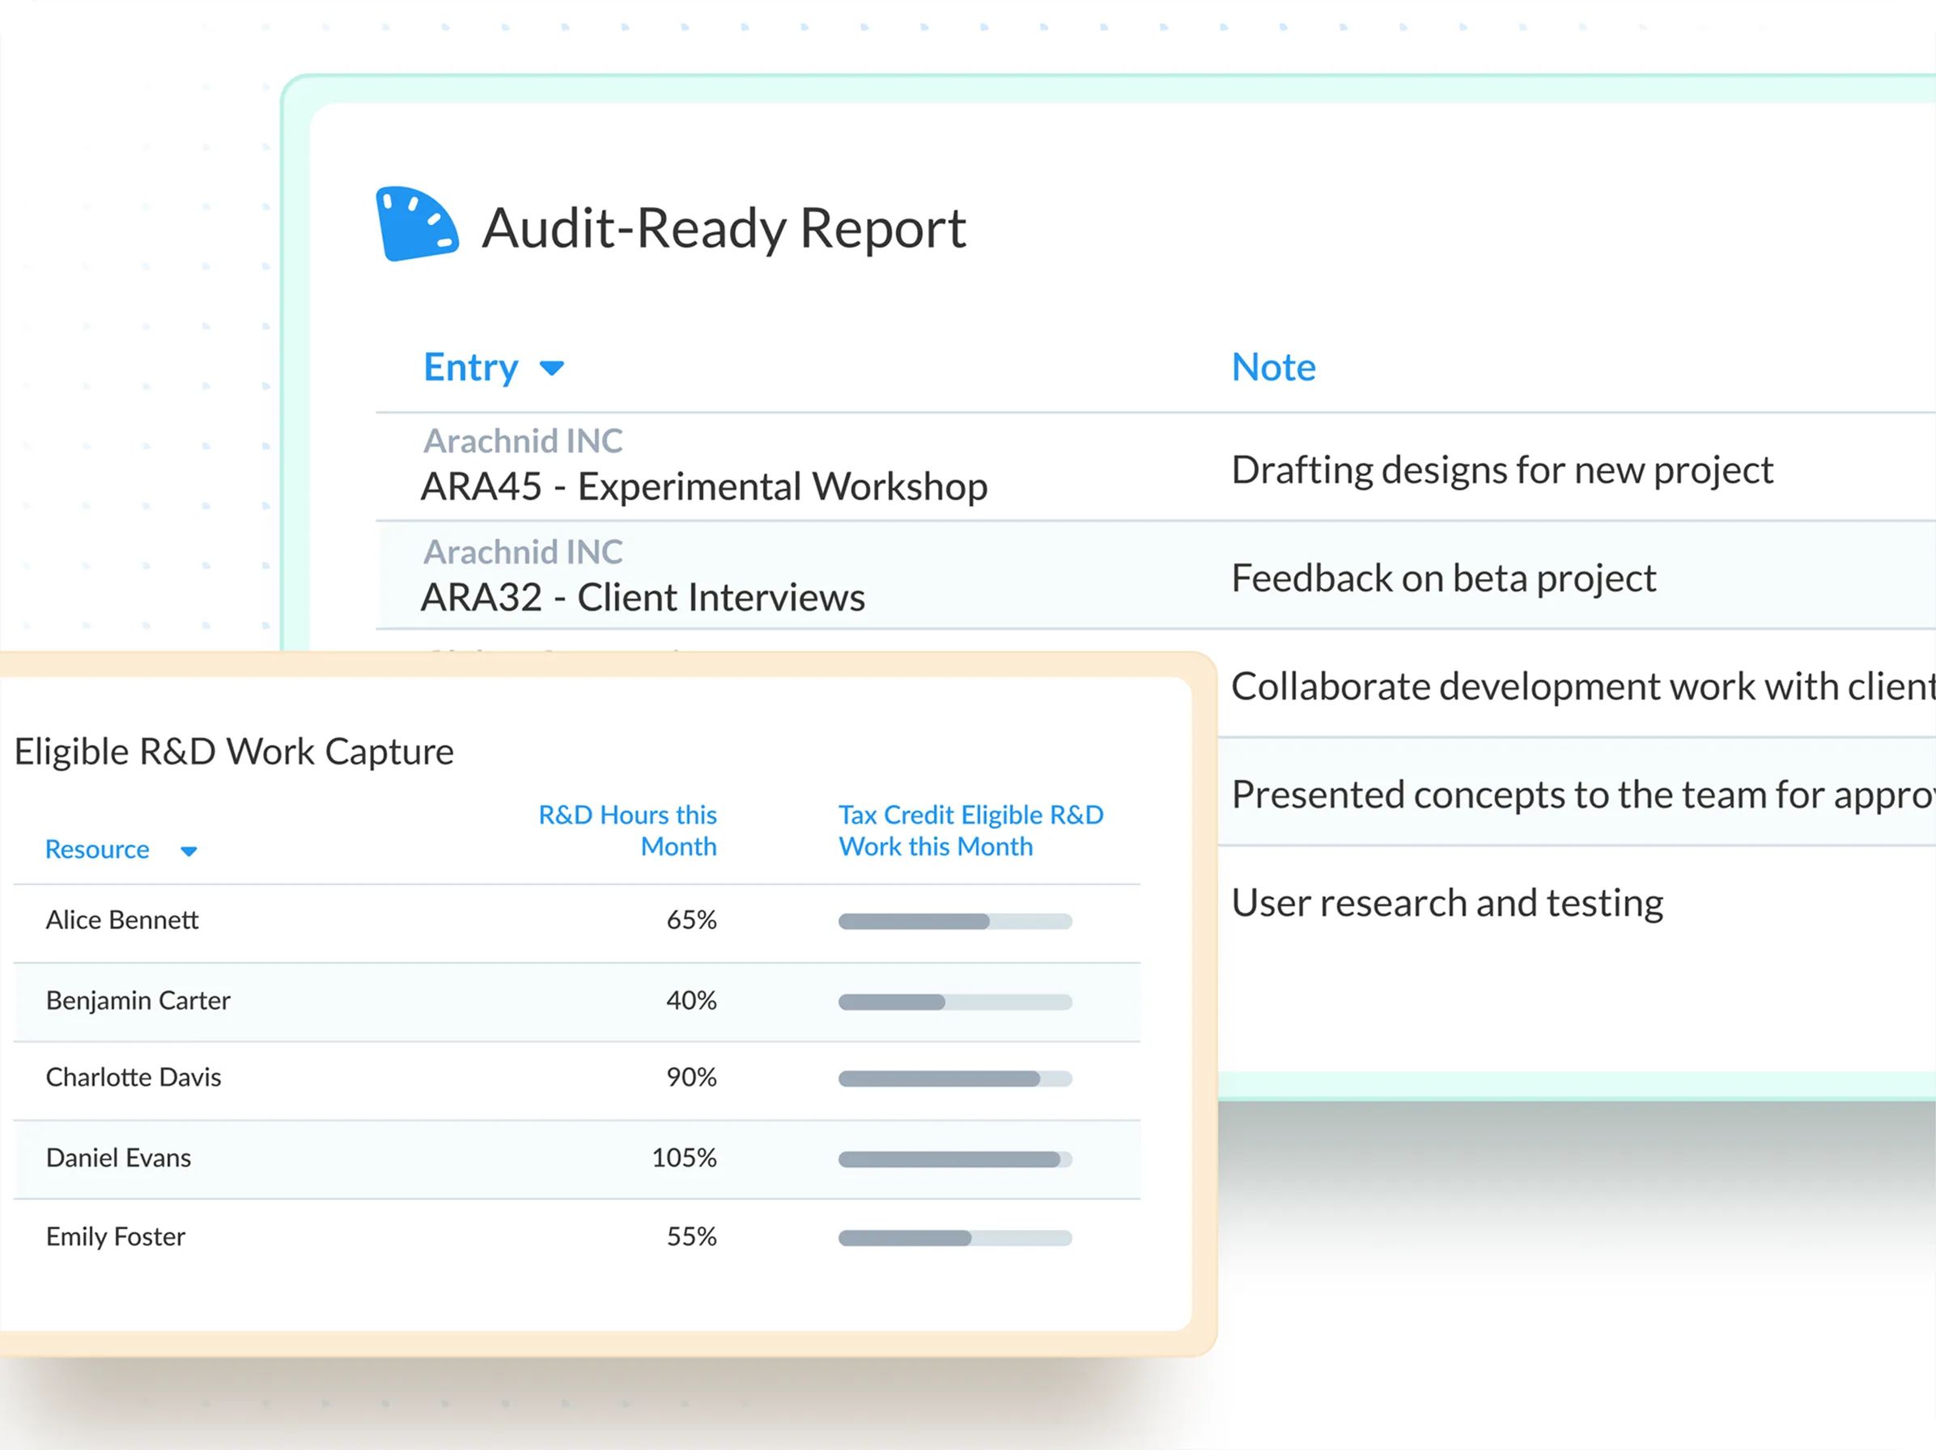Sort by R&D Hours this Month header
Image resolution: width=1936 pixels, height=1450 pixels.
(627, 830)
